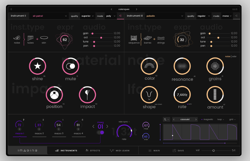Viewport: 250px width, 161px height.
Task: Open the MIDI Learn tab
Action: click(120, 150)
